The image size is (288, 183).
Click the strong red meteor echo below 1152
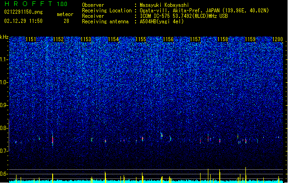point(53,140)
